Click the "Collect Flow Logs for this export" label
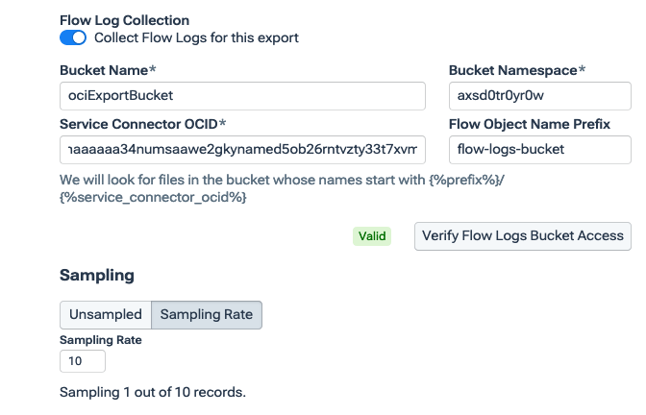Screen dimensions: 646x415 196,37
